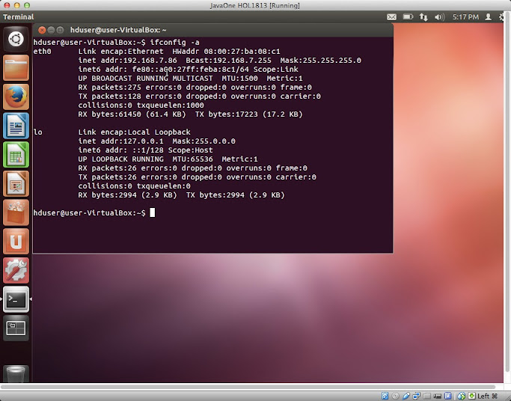
Task: Open the Files folder launcher icon
Action: tap(16, 68)
